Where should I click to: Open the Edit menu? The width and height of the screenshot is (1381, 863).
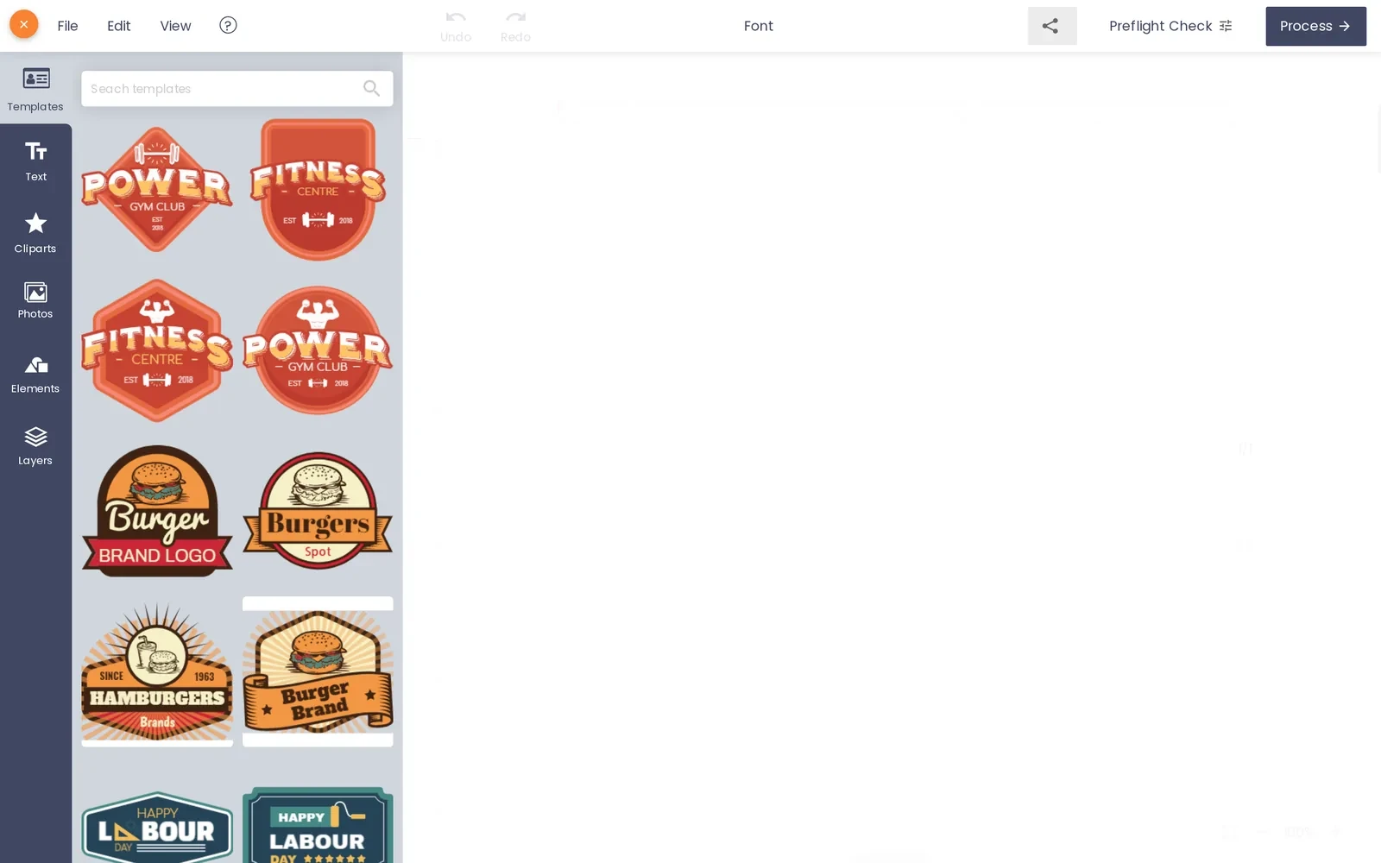[x=118, y=26]
